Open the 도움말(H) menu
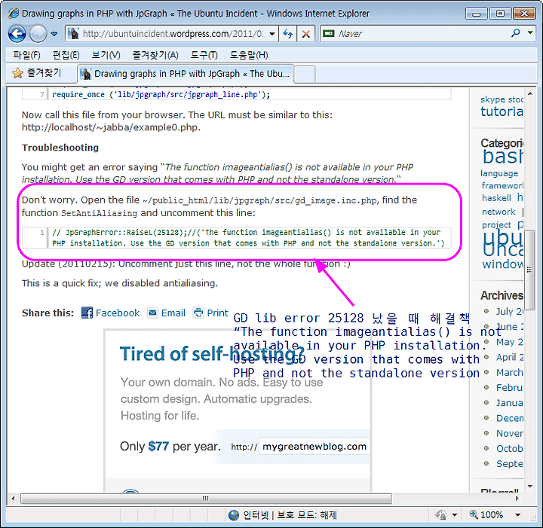The image size is (543, 528). [x=249, y=55]
